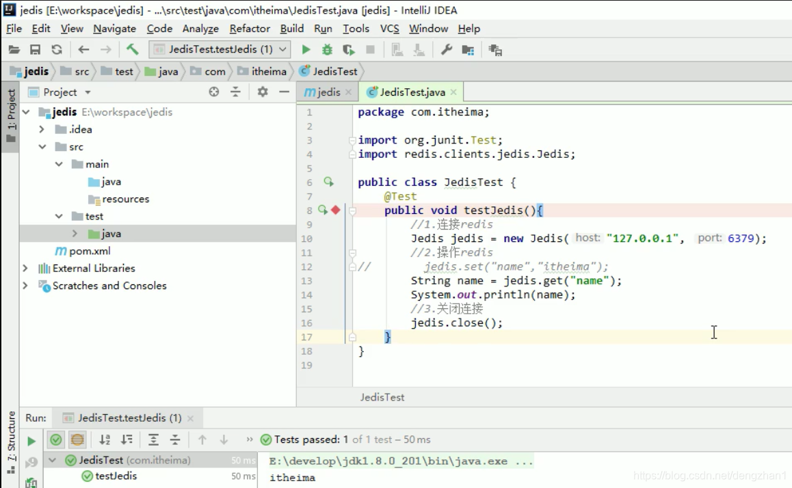Toggle the Structure tool window side tab
The width and height of the screenshot is (792, 488).
[11, 442]
